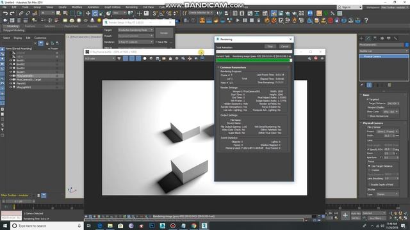Toggle the Percent Snap icon
Image resolution: width=410 pixels, height=230 pixels.
[169, 13]
